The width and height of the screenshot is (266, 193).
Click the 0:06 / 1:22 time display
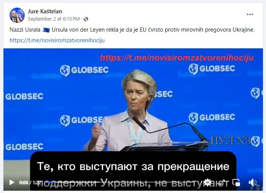30,182
